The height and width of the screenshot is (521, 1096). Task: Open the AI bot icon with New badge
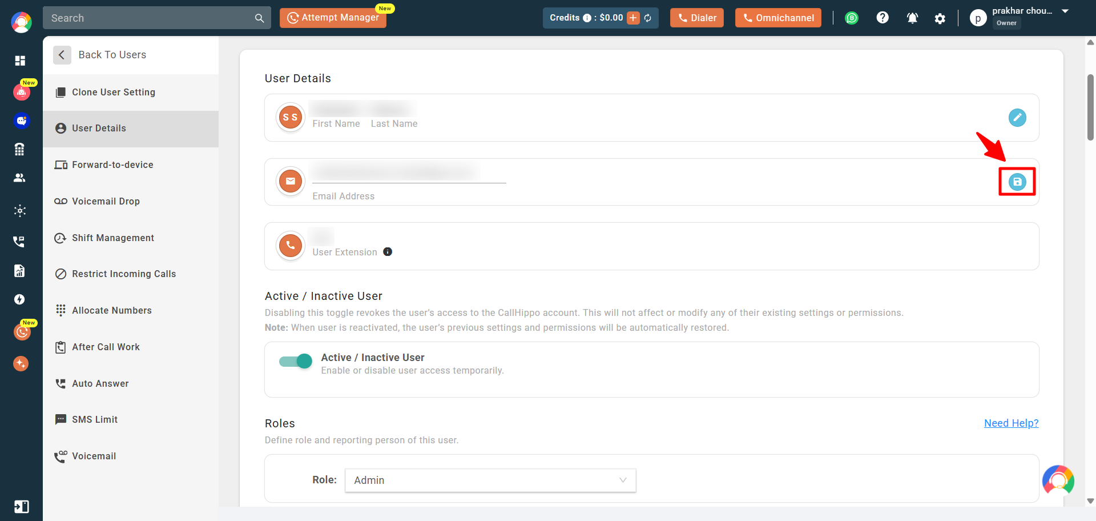[x=21, y=92]
